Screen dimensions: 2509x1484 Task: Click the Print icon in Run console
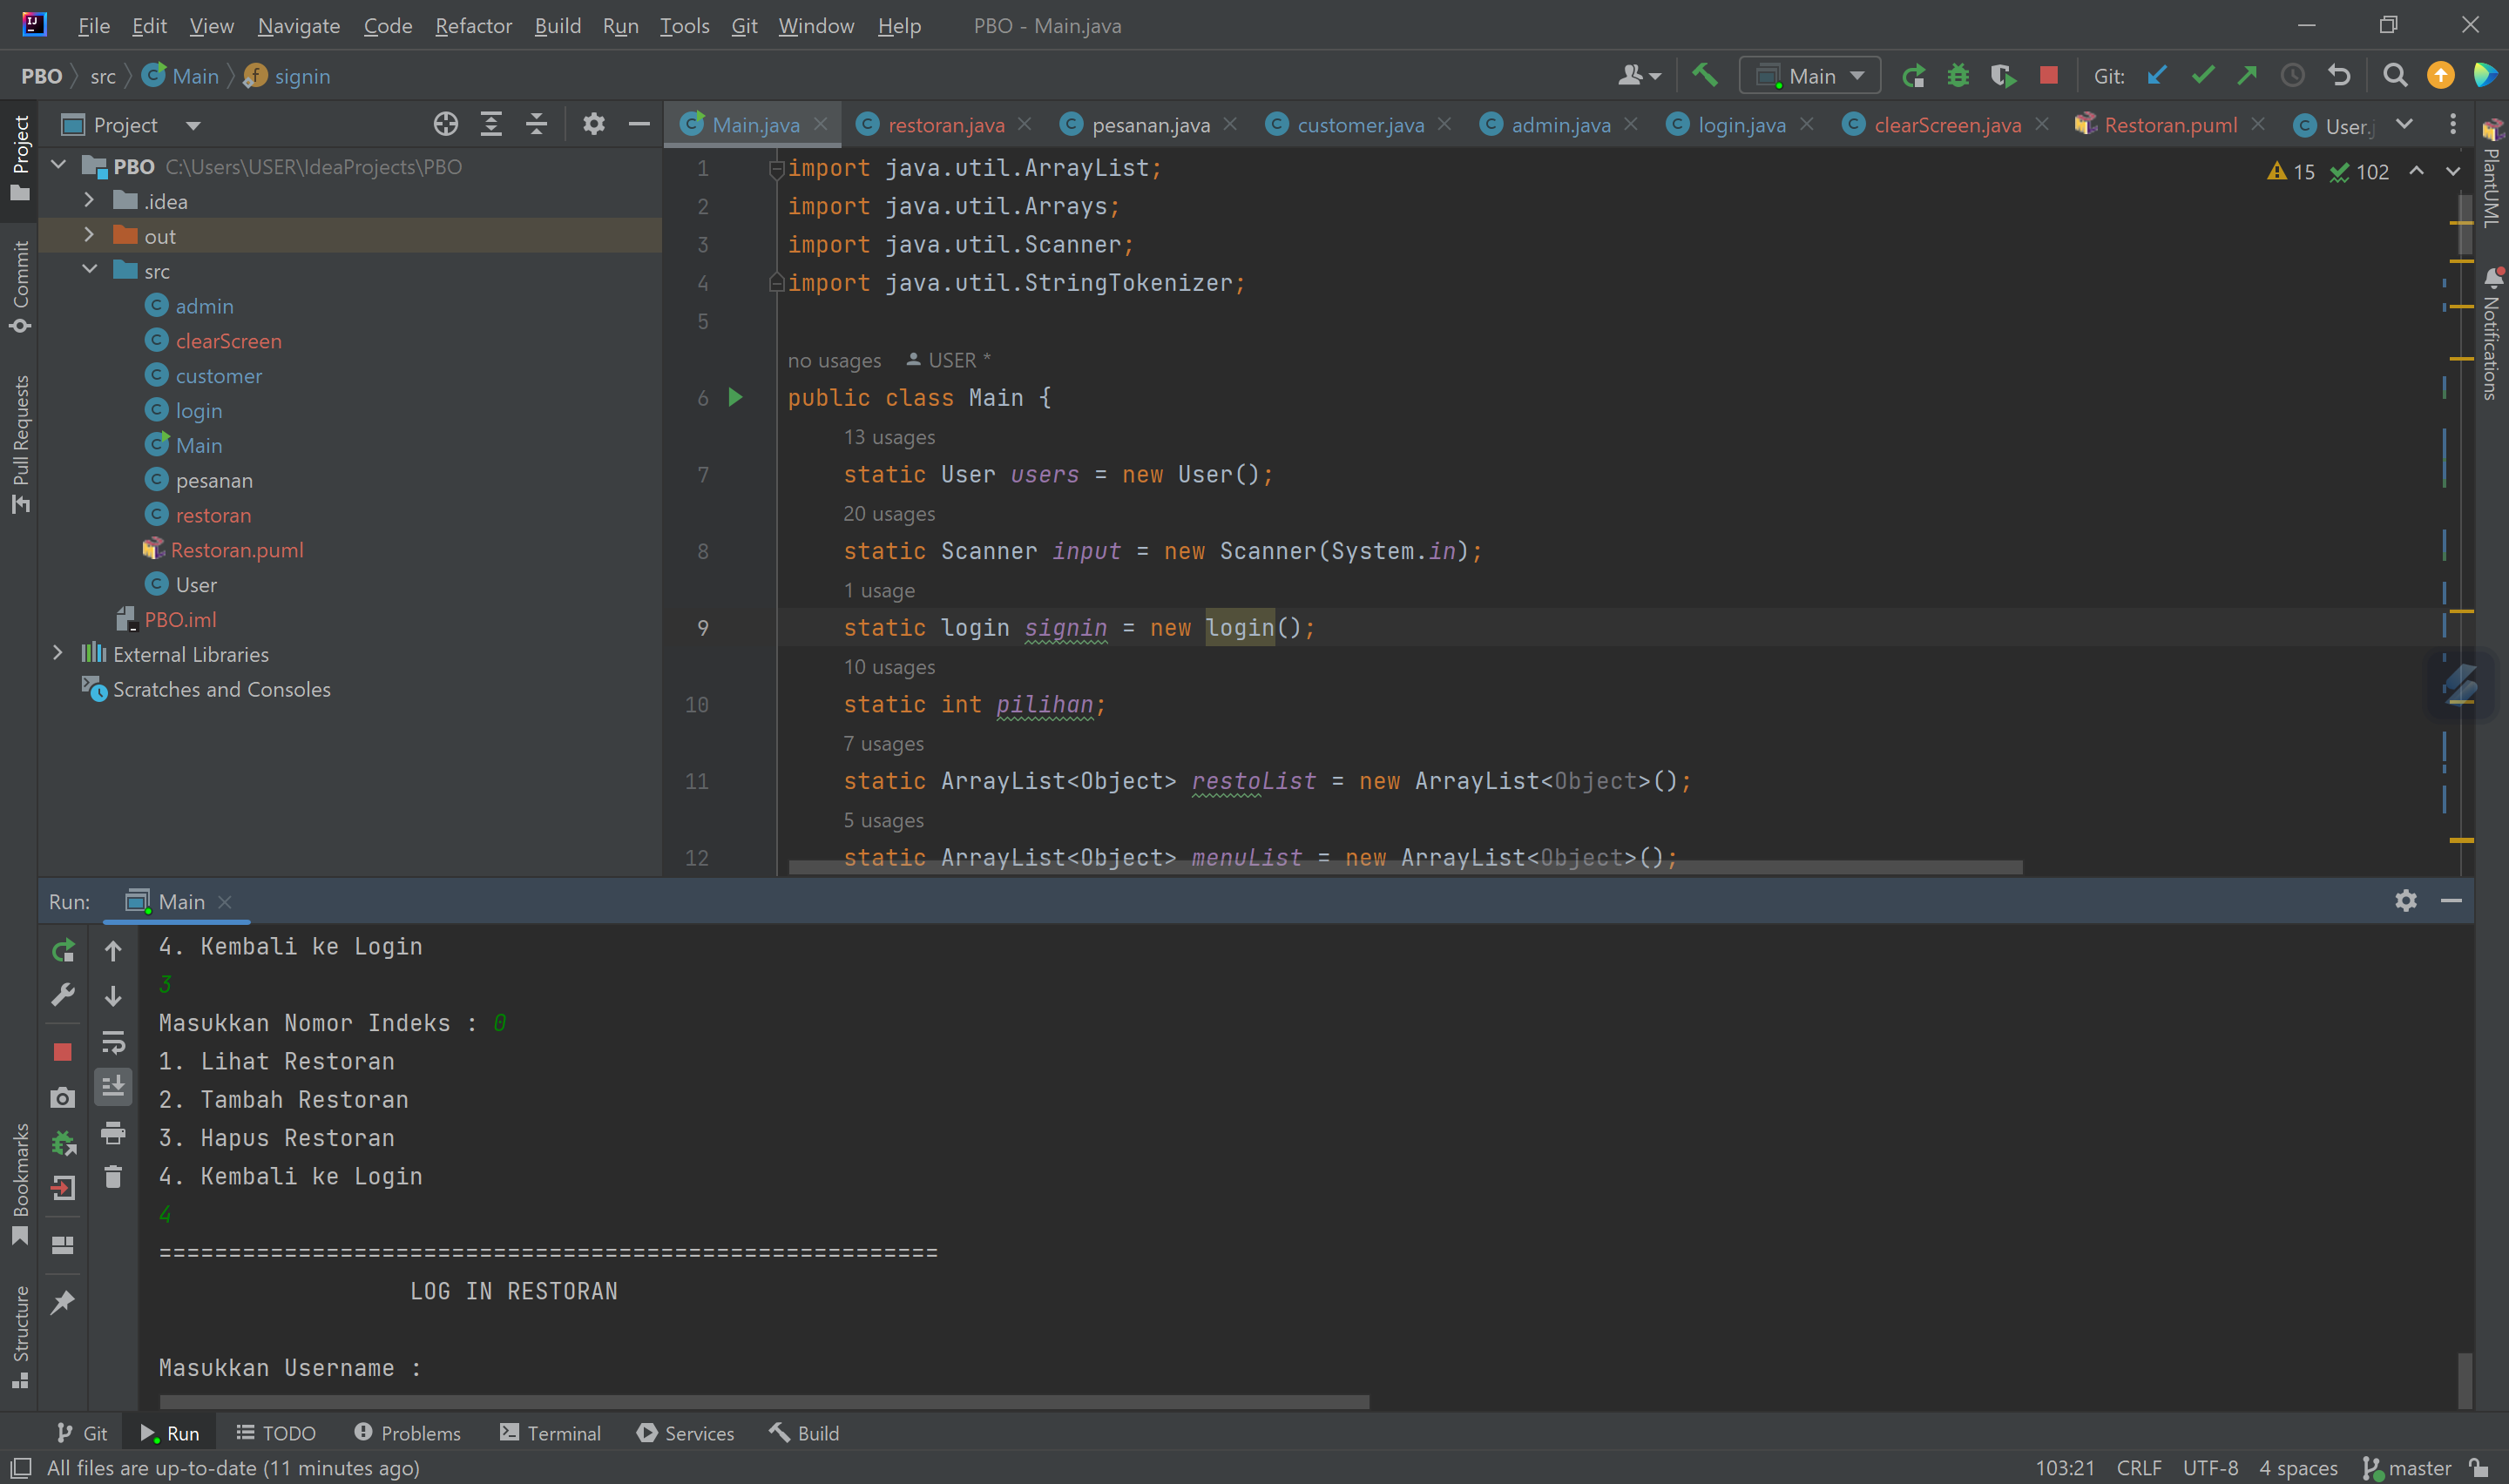(x=113, y=1132)
